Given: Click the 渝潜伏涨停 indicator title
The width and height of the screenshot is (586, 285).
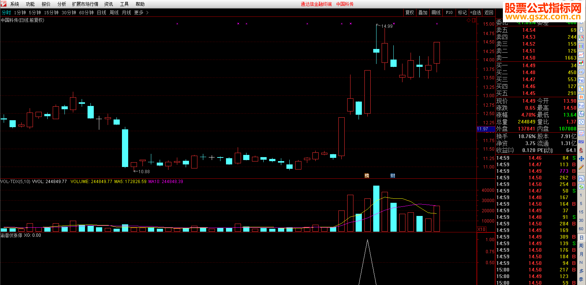Looking at the screenshot, I should click(x=11, y=236).
